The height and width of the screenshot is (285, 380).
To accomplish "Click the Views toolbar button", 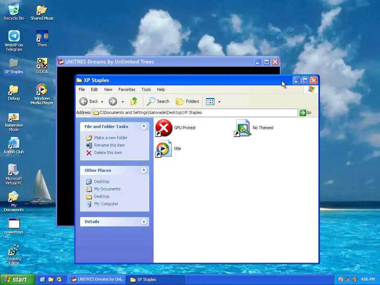I will (210, 102).
